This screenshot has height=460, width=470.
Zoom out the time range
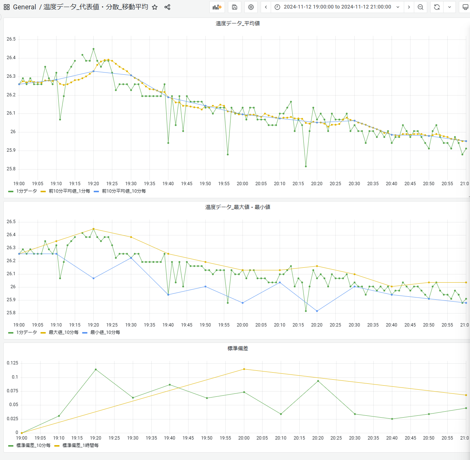pos(421,7)
